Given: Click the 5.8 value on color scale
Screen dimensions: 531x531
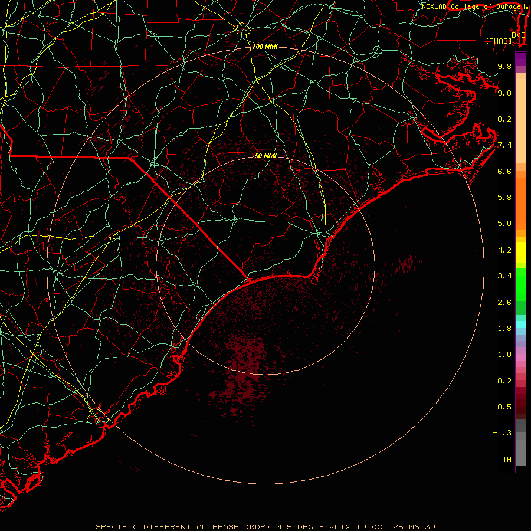Looking at the screenshot, I should tap(504, 197).
